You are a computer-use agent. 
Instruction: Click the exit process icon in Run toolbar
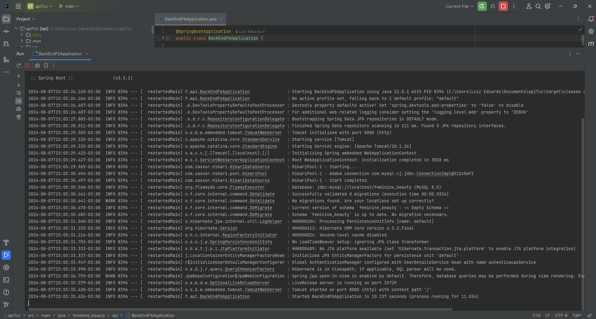tap(46, 65)
